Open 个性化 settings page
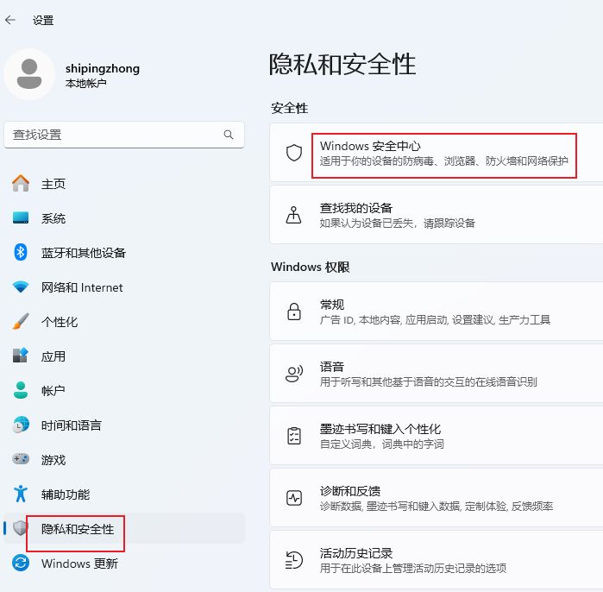Image resolution: width=603 pixels, height=592 pixels. 60,322
